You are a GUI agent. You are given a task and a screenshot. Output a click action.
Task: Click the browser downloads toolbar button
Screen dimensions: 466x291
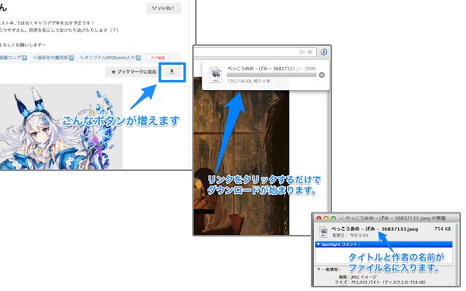(x=323, y=52)
